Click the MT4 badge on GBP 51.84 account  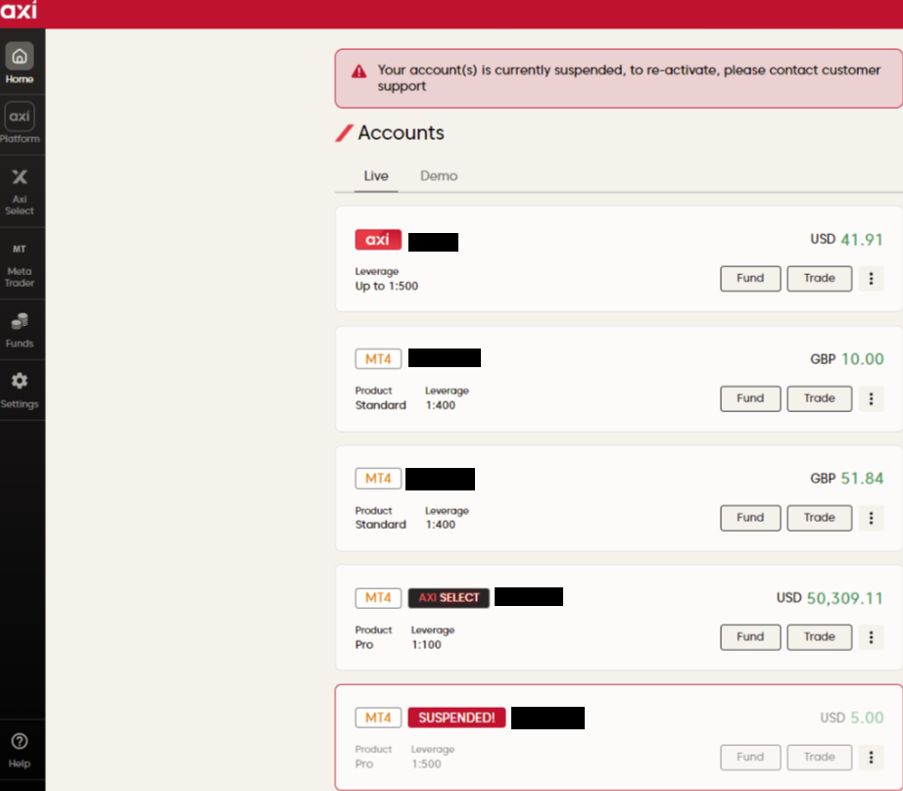click(378, 479)
